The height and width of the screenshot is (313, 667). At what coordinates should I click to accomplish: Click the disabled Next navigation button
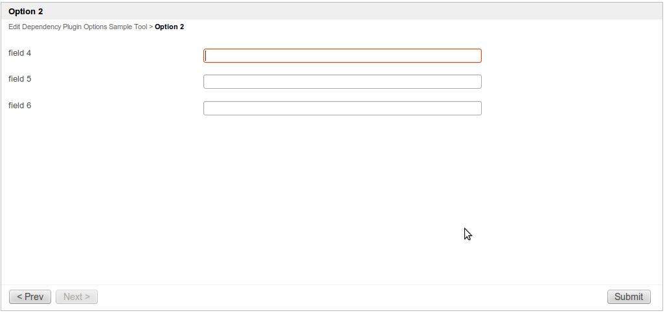point(76,297)
